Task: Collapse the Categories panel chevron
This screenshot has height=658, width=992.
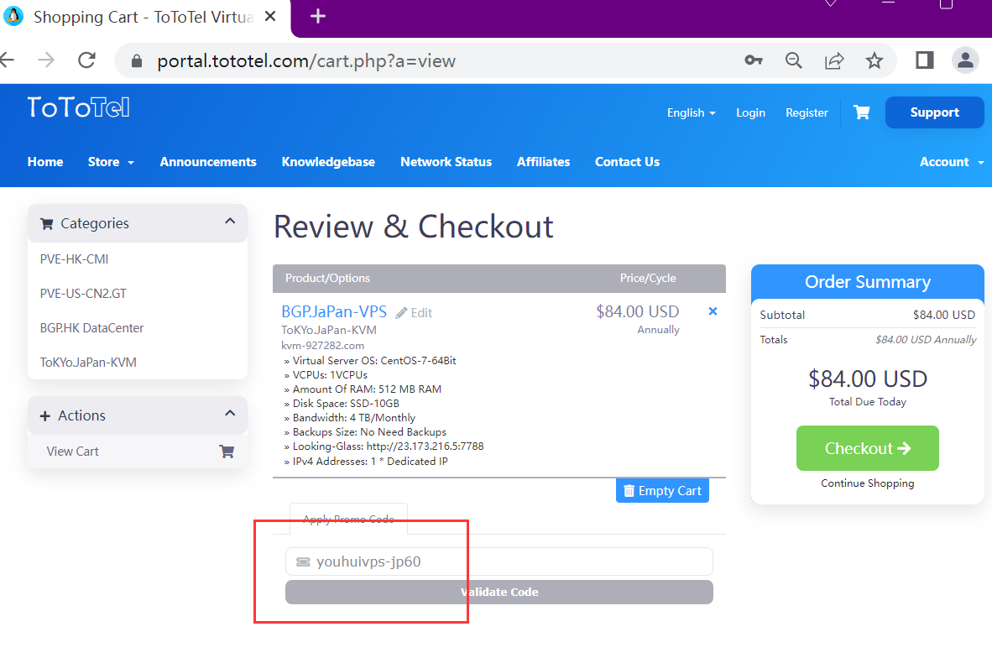Action: pyautogui.click(x=230, y=222)
